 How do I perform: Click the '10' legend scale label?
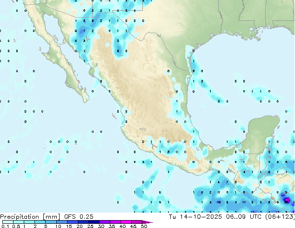[58, 226]
